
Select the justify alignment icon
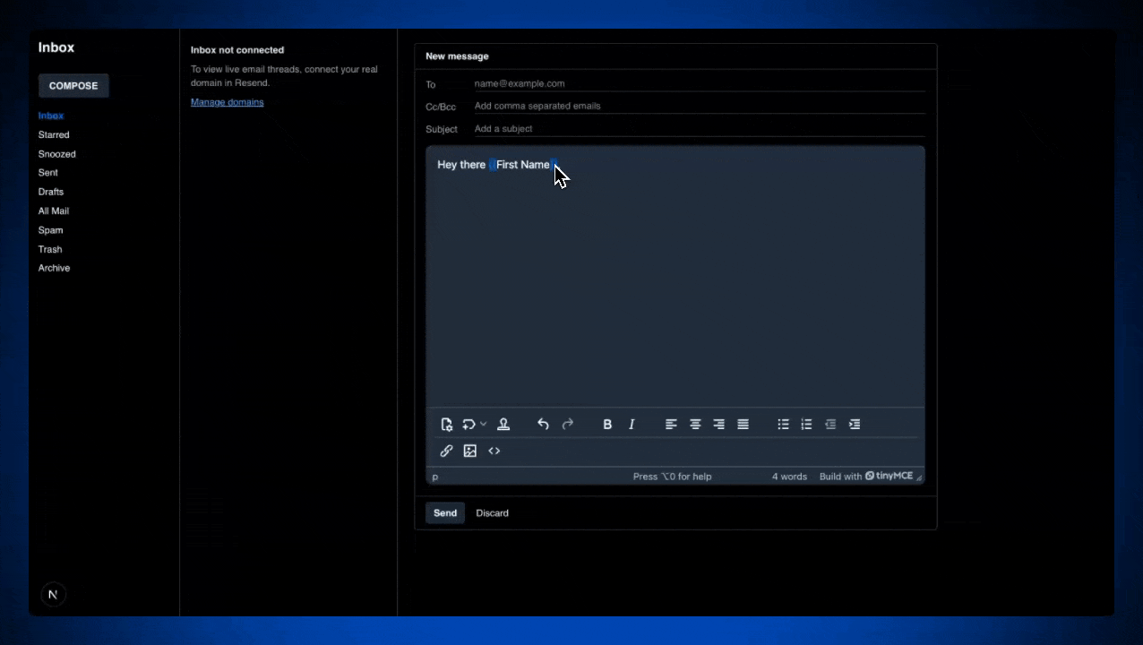pos(743,424)
